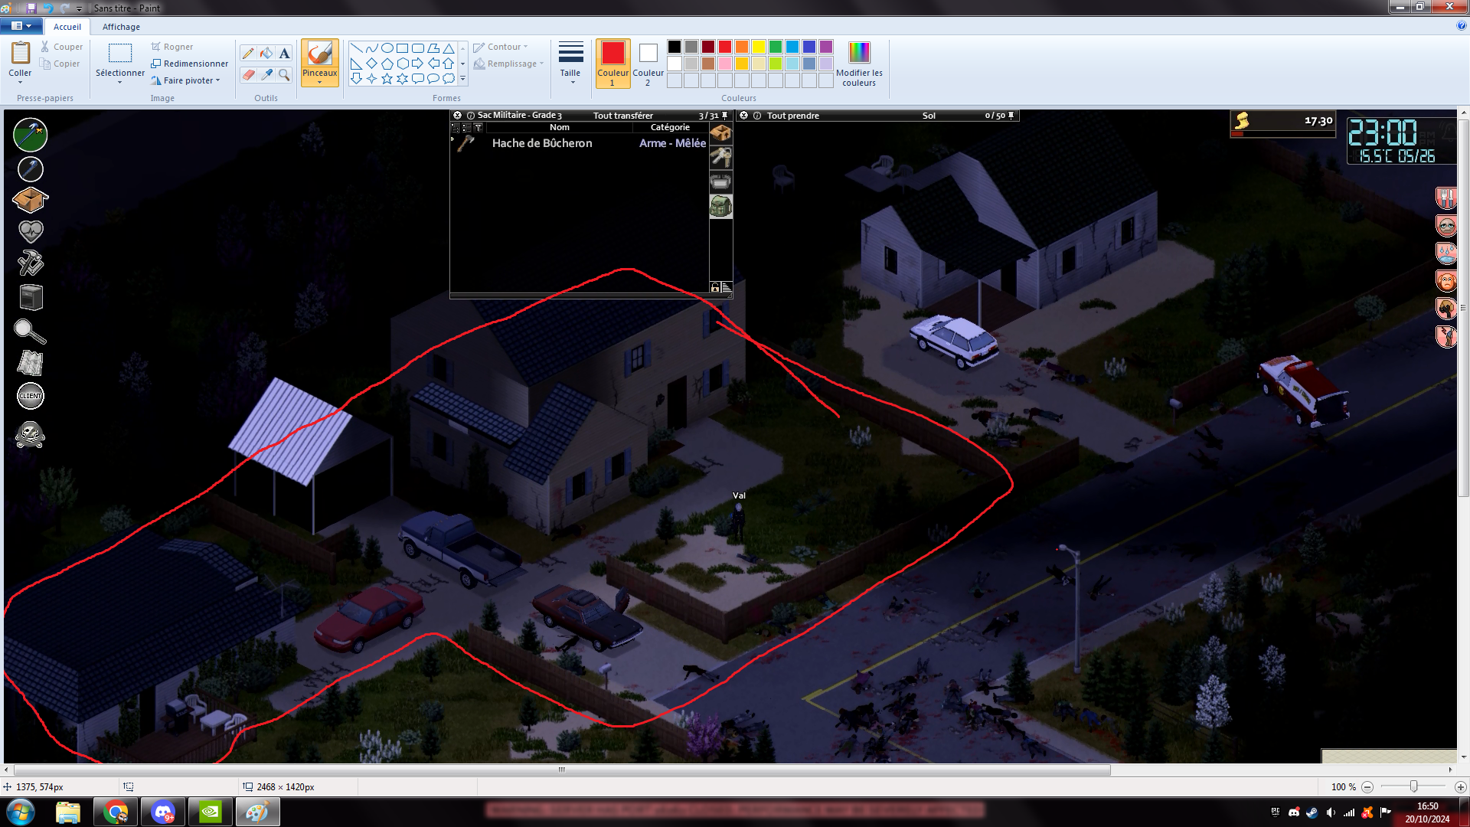Open Modifier les couleurs
The image size is (1470, 827).
pos(859,63)
